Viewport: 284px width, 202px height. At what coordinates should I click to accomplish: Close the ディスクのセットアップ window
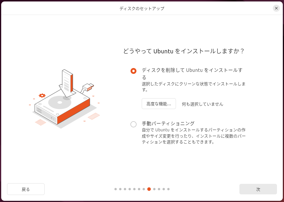276,8
